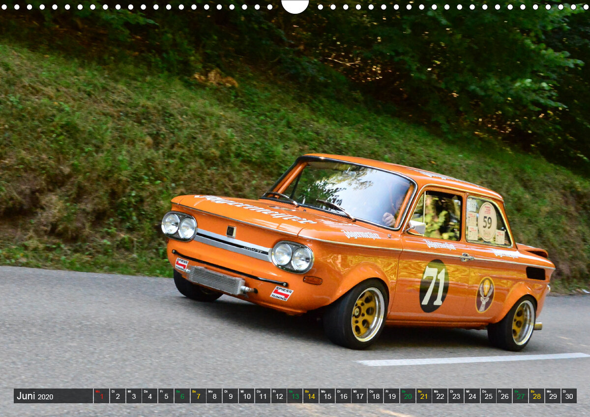Click day 30 (Di) in the calendar strip
This screenshot has height=417, width=590.
(x=569, y=396)
